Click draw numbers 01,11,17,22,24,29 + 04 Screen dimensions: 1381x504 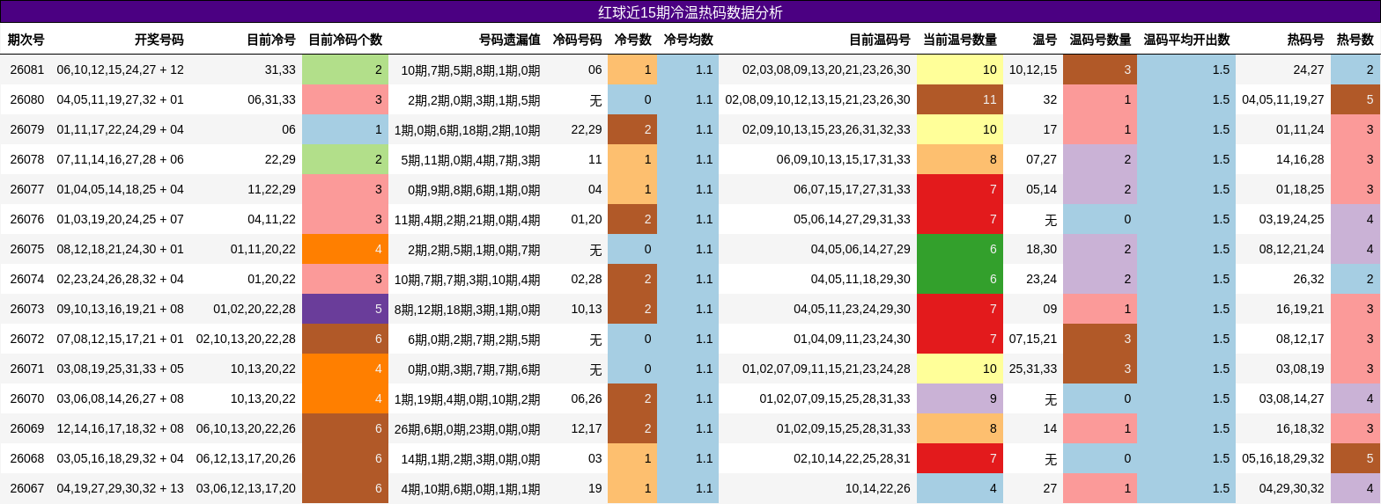(121, 129)
